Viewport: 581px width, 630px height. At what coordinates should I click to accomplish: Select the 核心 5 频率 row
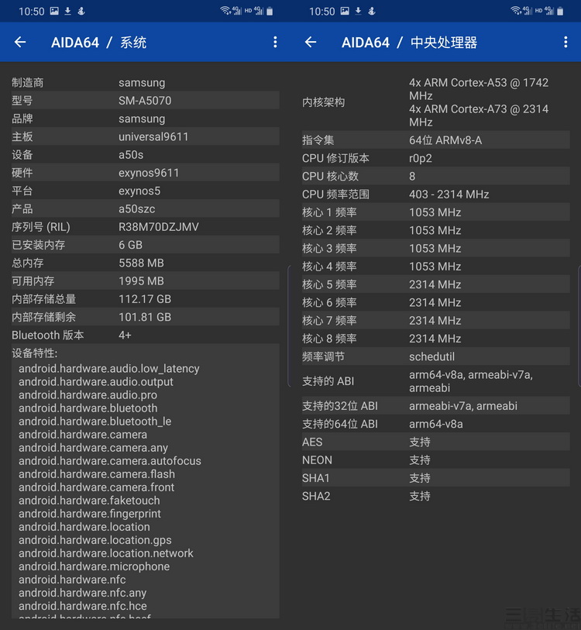tap(435, 284)
